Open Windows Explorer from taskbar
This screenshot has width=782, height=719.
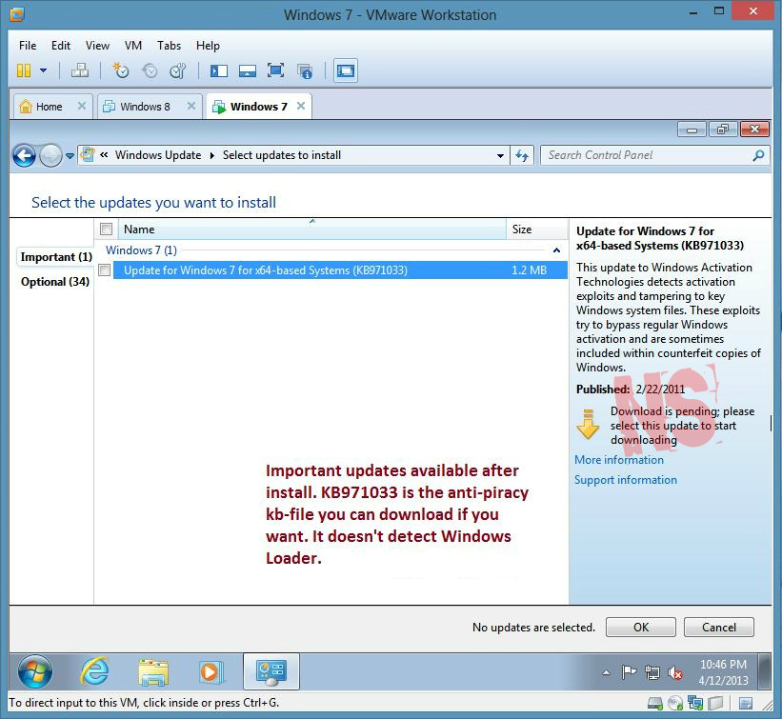coord(153,671)
